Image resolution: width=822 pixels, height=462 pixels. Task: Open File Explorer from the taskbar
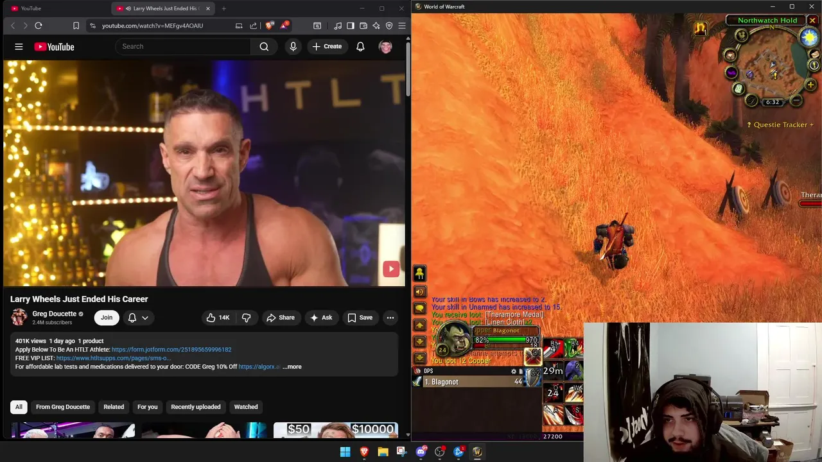point(383,452)
